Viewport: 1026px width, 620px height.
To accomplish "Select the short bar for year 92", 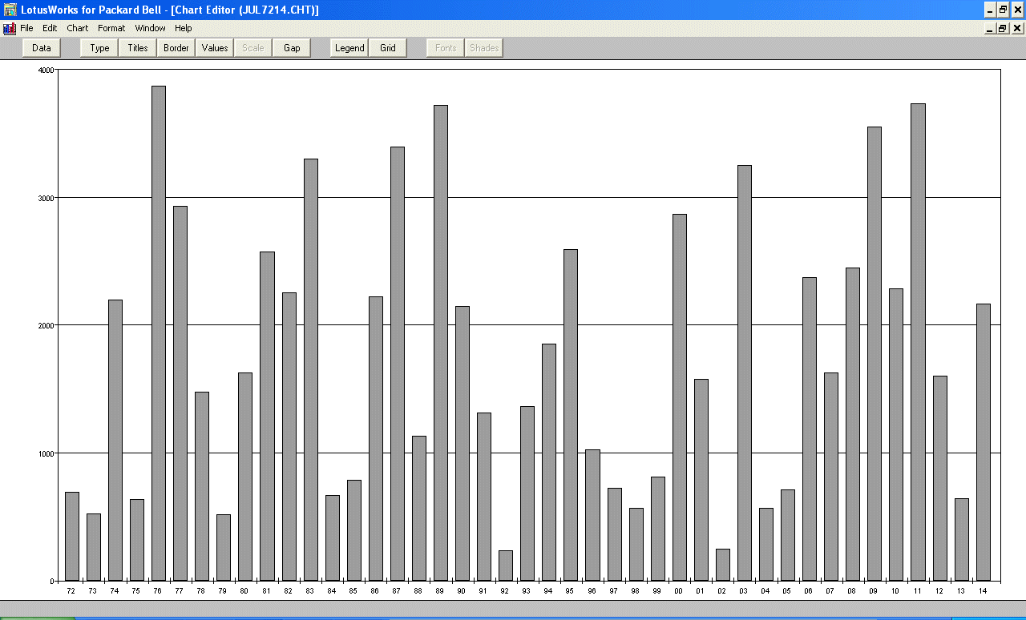I will (x=506, y=566).
